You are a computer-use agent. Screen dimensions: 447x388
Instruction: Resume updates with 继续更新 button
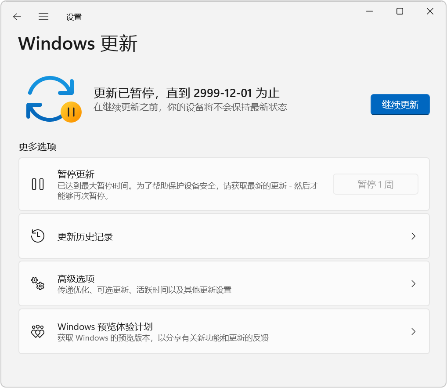(400, 105)
